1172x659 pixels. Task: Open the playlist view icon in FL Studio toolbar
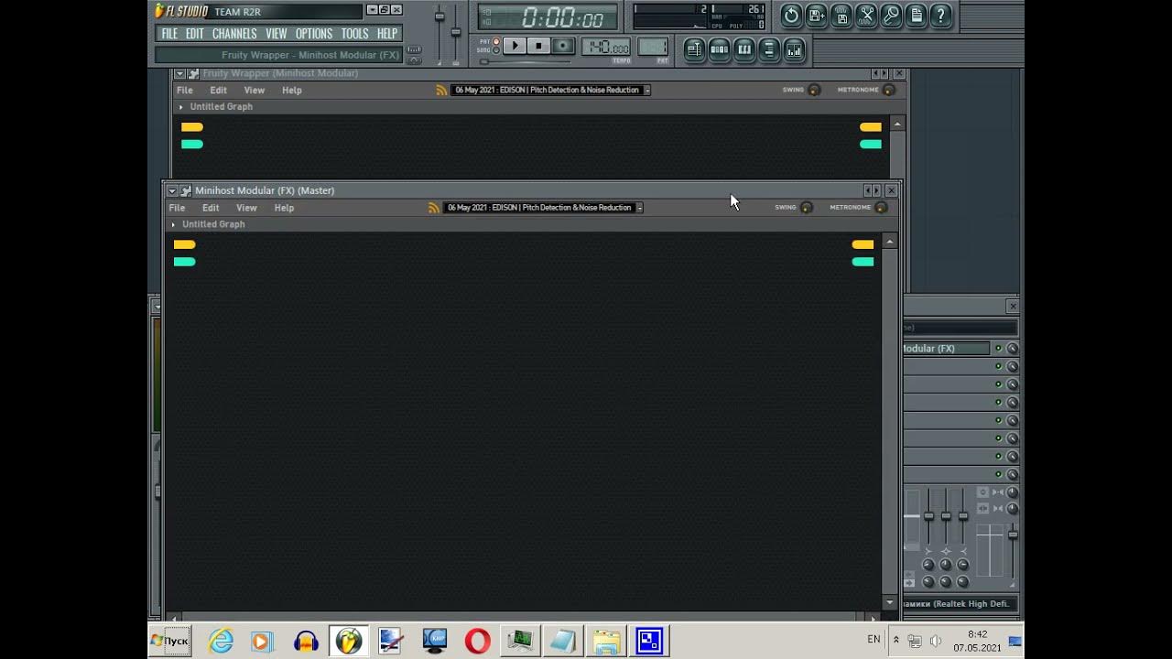coord(694,50)
